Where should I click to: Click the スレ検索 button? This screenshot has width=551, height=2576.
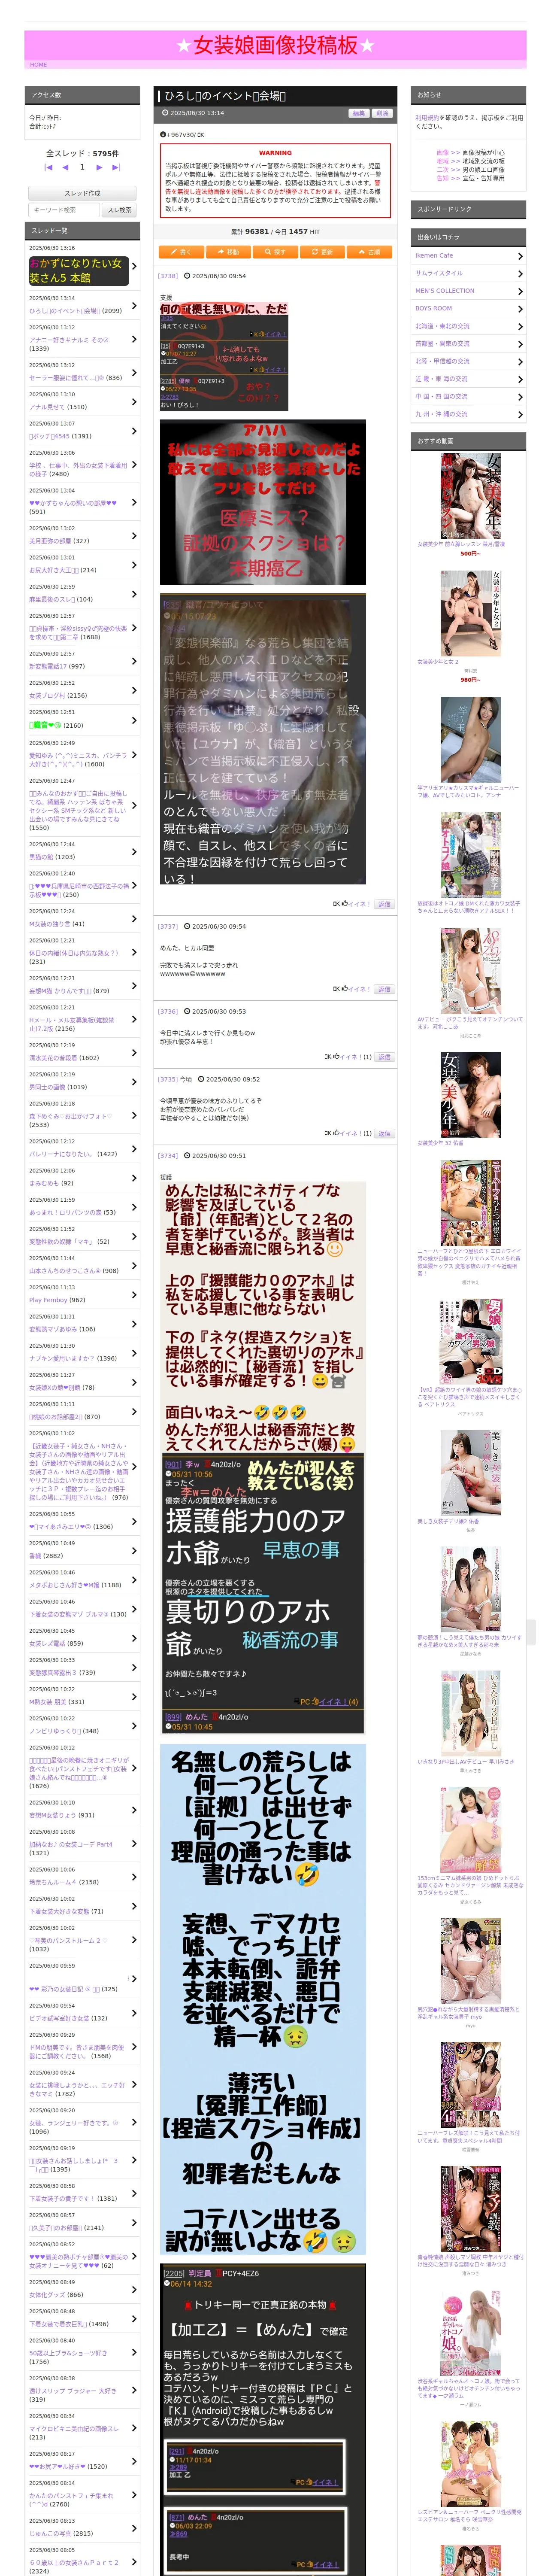[x=119, y=210]
